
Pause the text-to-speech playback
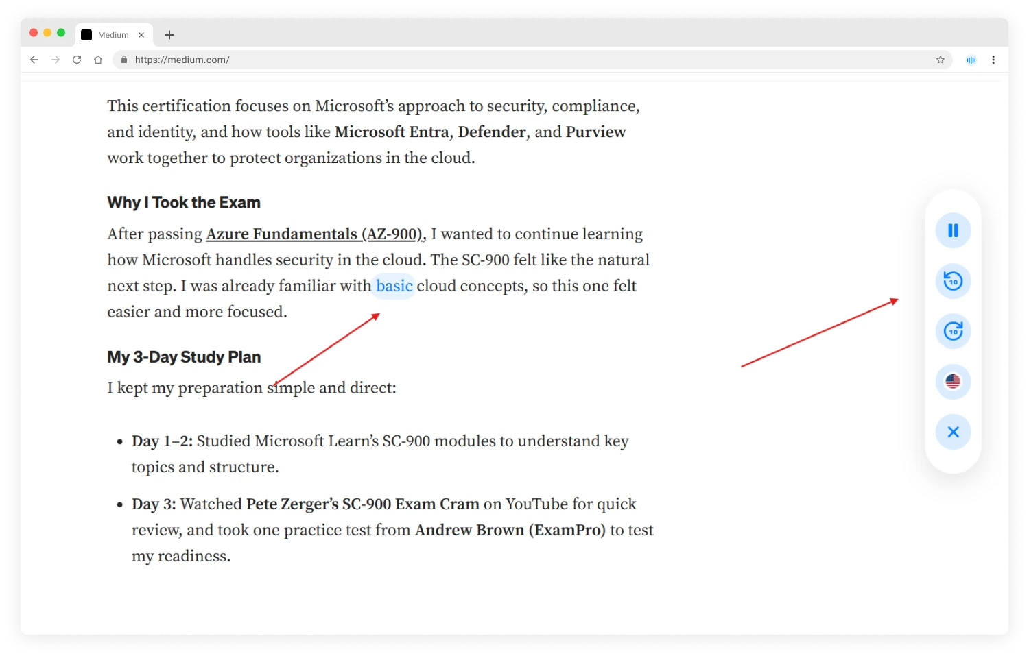coord(953,230)
